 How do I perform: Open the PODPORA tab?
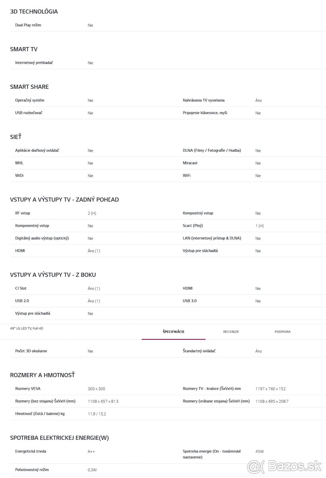coord(283,332)
